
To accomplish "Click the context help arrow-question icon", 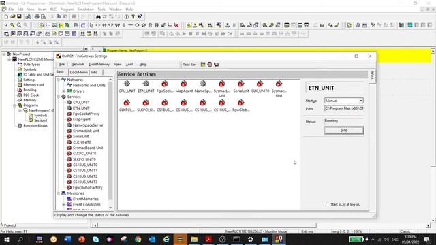I will tap(140, 16).
